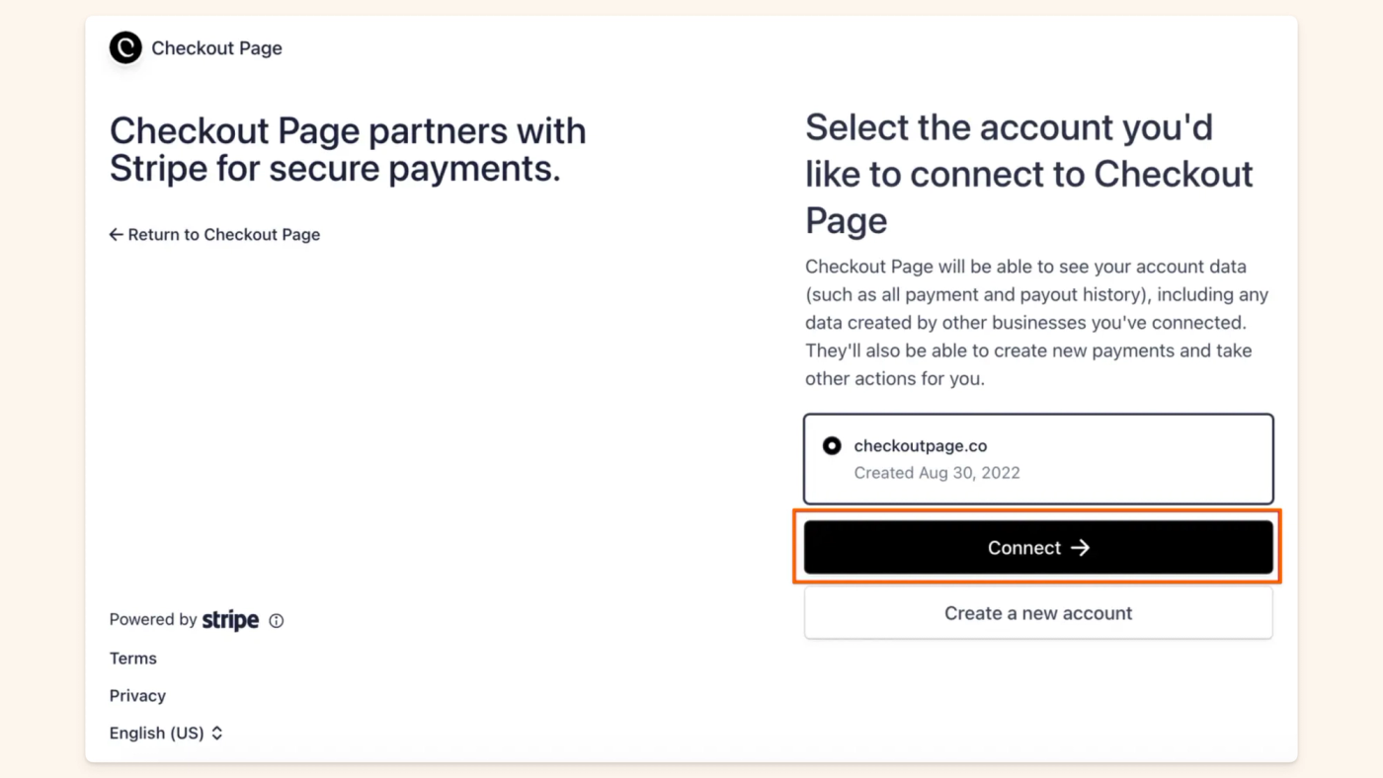The height and width of the screenshot is (778, 1383).
Task: Open the Privacy link
Action: [x=137, y=696]
